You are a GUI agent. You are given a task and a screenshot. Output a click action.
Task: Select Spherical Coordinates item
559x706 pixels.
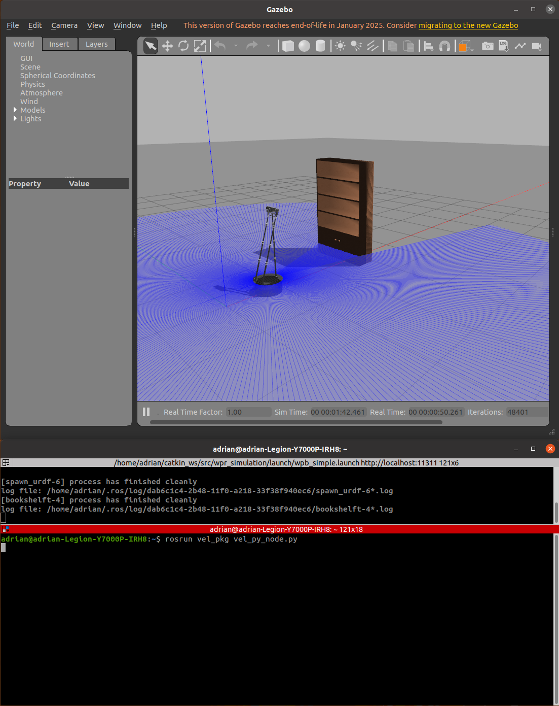pos(58,76)
